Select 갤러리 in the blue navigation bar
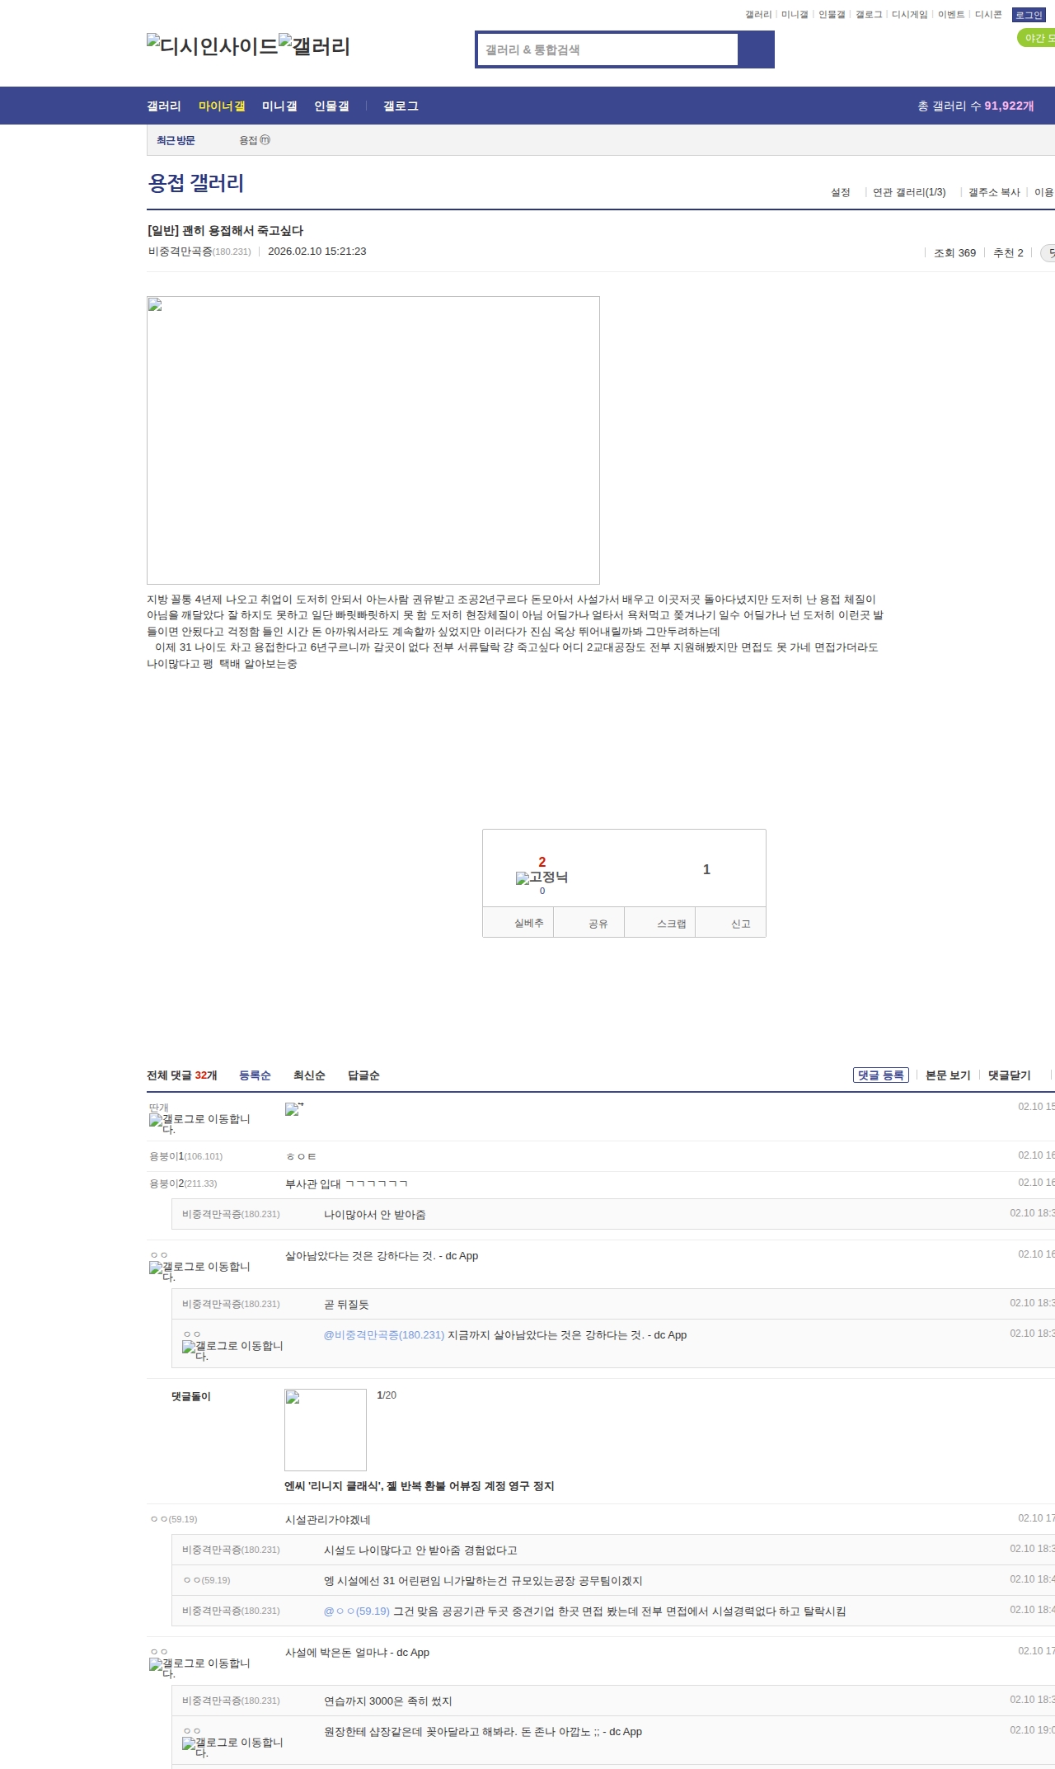Image resolution: width=1055 pixels, height=1769 pixels. click(164, 106)
